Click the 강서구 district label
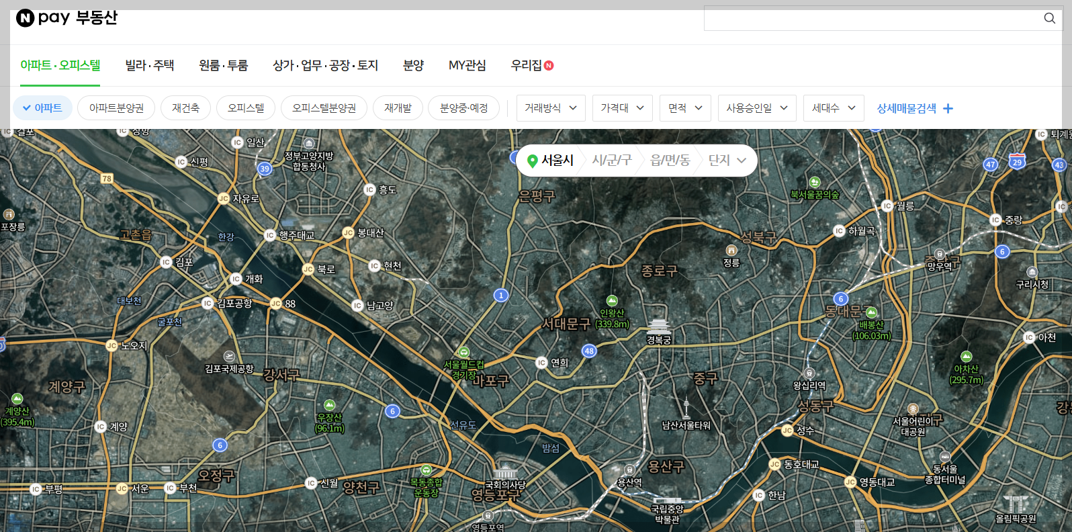This screenshot has width=1072, height=532. (281, 375)
